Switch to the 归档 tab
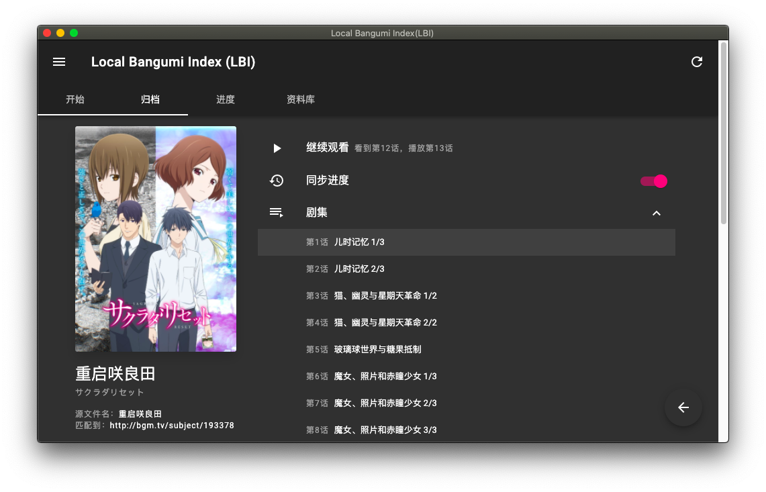 [150, 99]
